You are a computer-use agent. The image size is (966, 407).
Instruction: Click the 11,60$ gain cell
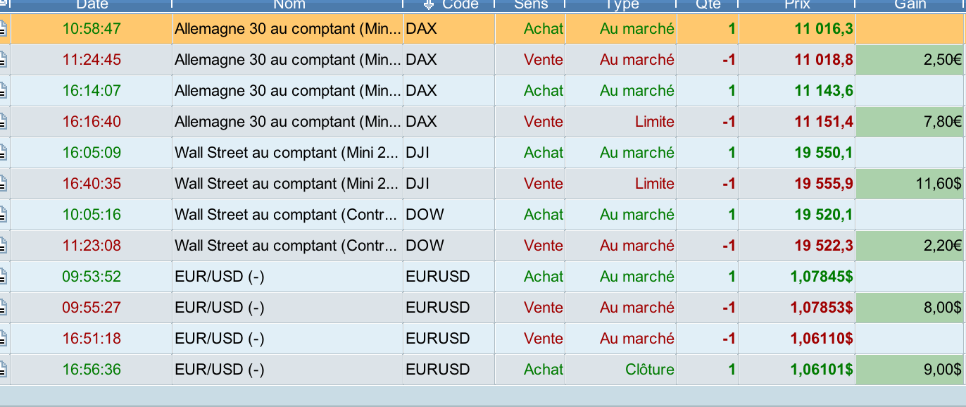[x=910, y=184]
